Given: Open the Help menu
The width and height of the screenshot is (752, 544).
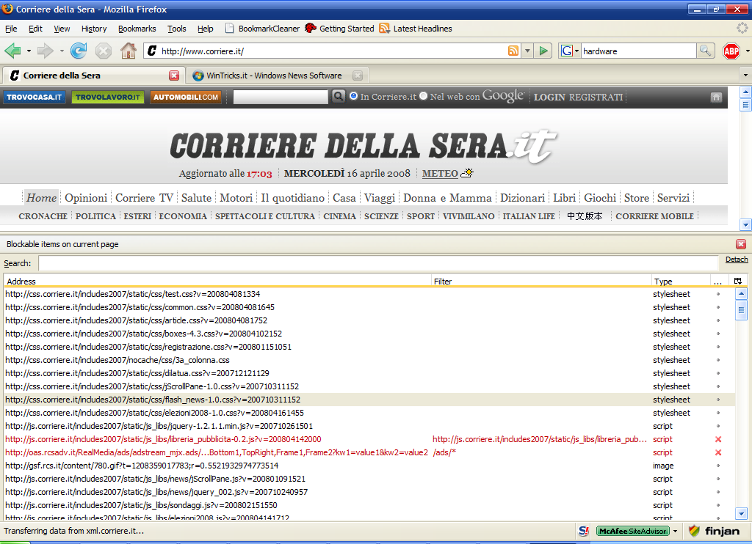Looking at the screenshot, I should tap(206, 29).
